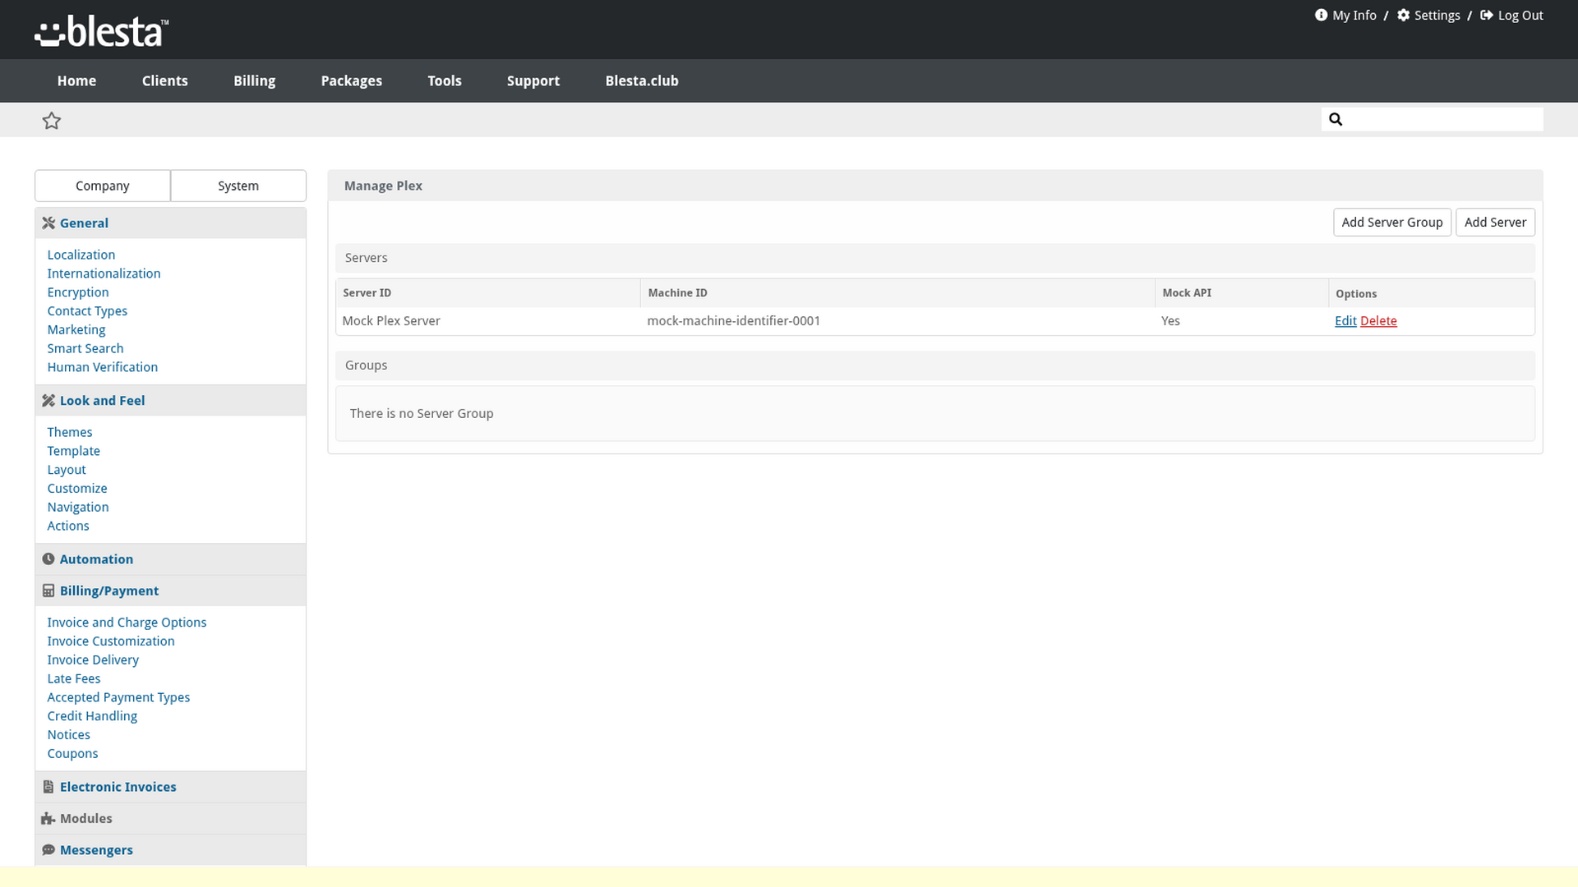Click the Settings gear icon
1578x887 pixels.
point(1403,15)
